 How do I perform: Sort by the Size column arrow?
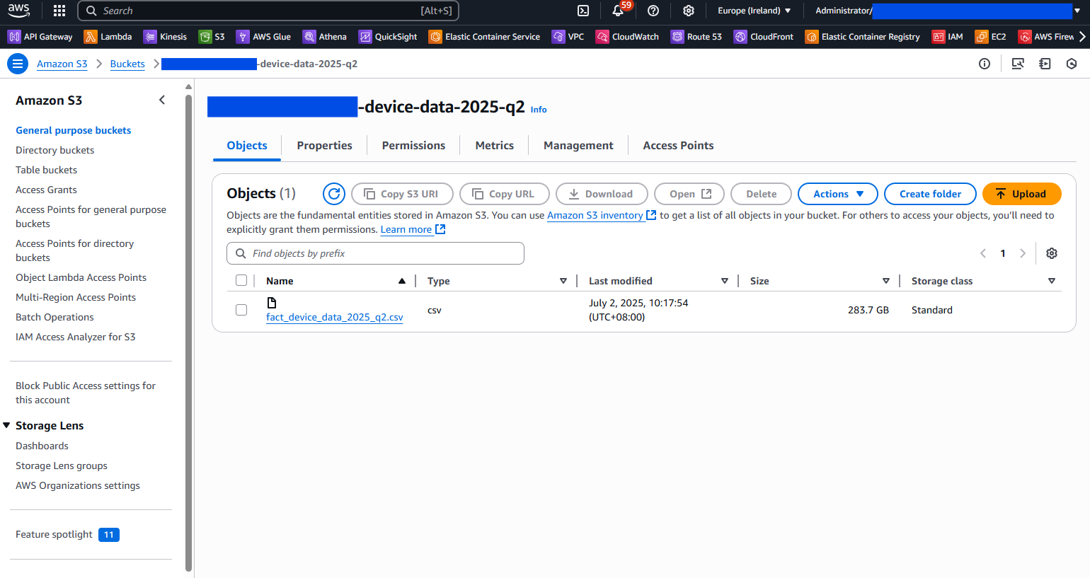pos(886,281)
